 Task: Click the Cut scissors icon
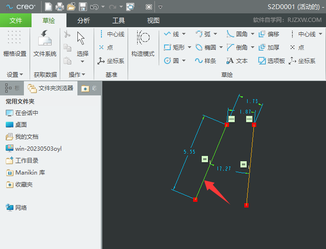tap(67, 34)
